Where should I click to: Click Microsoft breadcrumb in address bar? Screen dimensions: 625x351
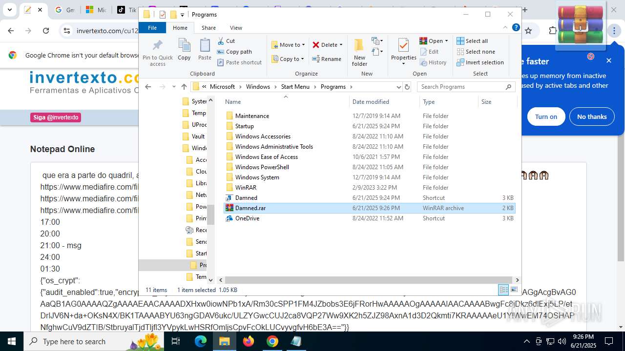coord(222,87)
